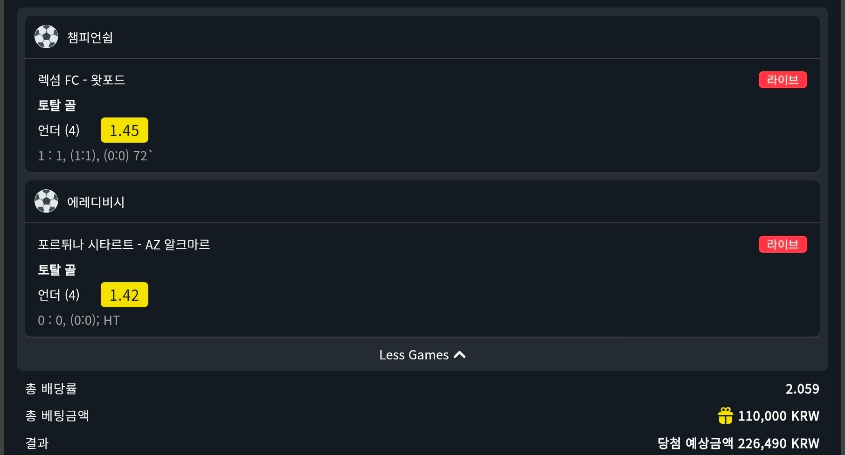This screenshot has width=845, height=455.
Task: Click the 당첨 예상금액 226,490 KRW result
Action: (x=738, y=443)
